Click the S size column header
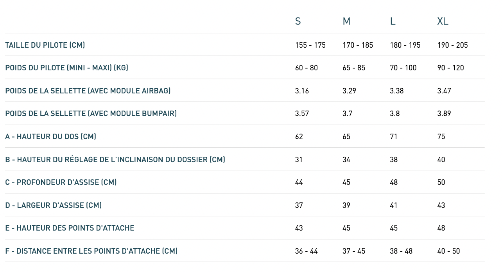Viewport: 502px width, 272px height. coord(298,21)
